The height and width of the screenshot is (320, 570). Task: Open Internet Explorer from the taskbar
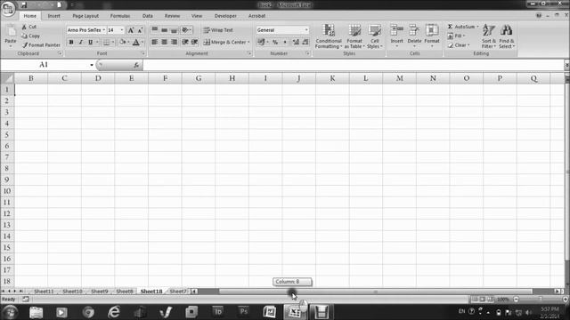pos(114,312)
